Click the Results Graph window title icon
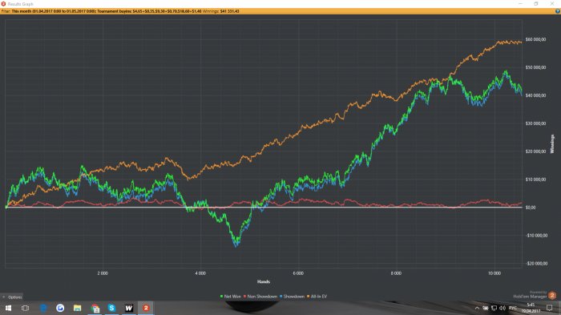Screen dimensions: 561x315 click(x=3, y=3)
